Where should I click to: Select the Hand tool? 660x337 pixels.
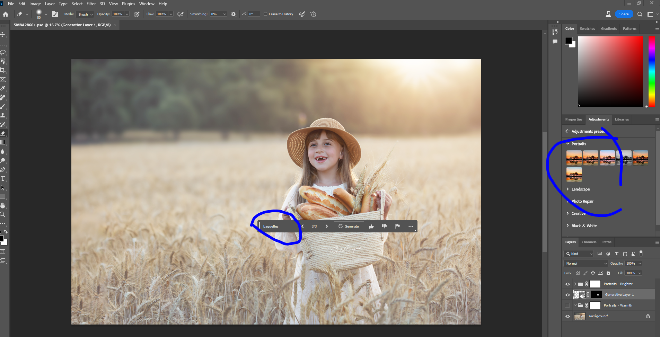3,206
